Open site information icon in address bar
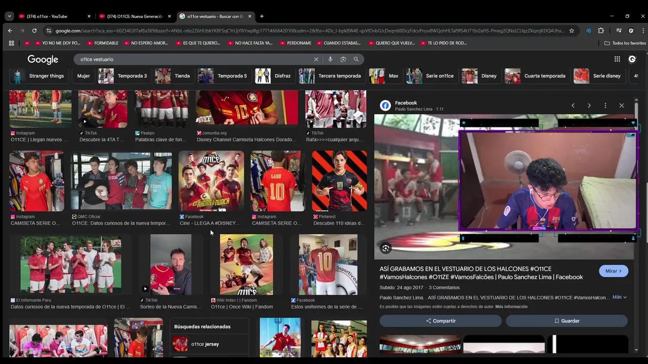This screenshot has width=648, height=364. coord(49,30)
